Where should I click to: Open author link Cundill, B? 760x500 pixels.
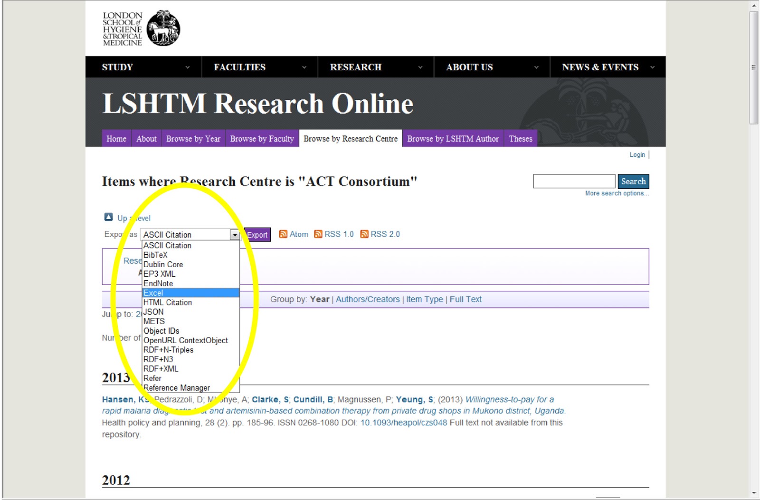pyautogui.click(x=313, y=399)
